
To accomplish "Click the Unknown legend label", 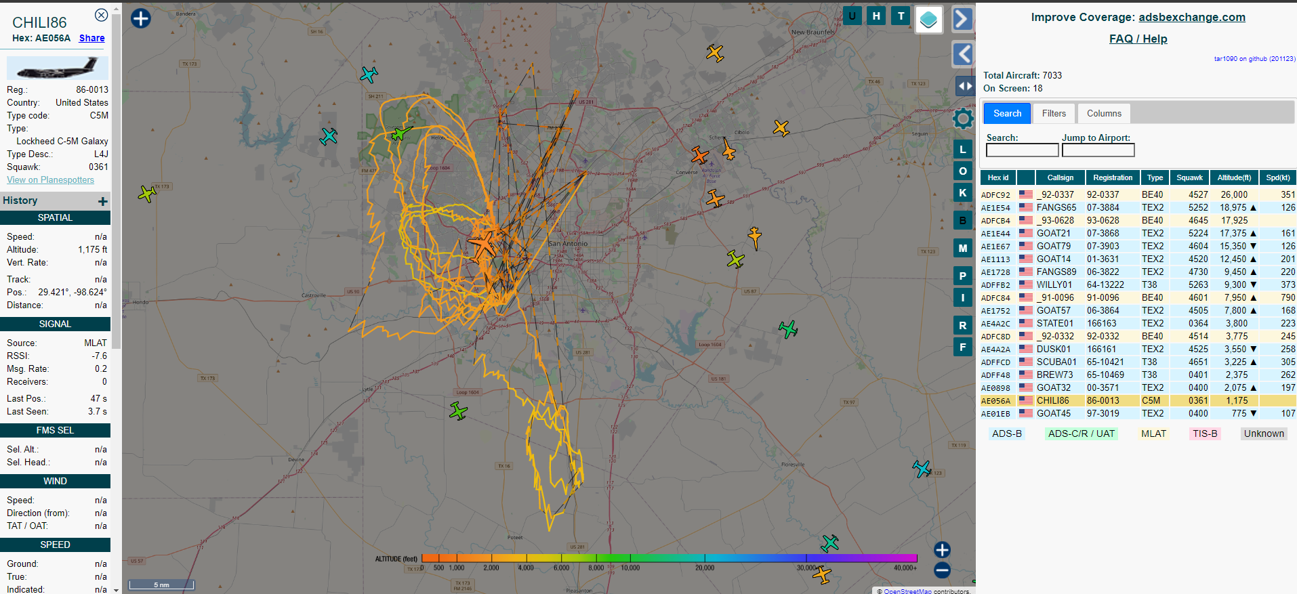I will pyautogui.click(x=1264, y=433).
